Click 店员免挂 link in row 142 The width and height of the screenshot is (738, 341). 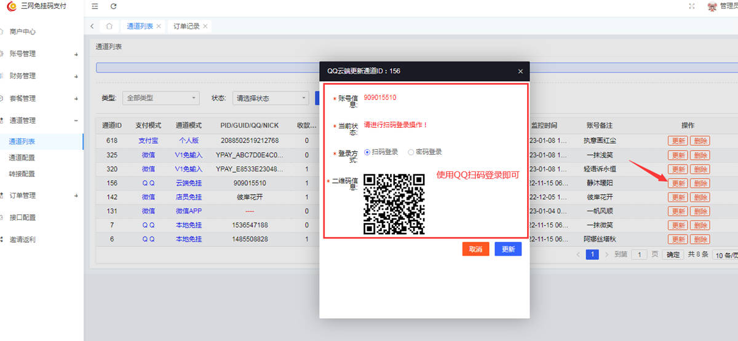coord(189,197)
